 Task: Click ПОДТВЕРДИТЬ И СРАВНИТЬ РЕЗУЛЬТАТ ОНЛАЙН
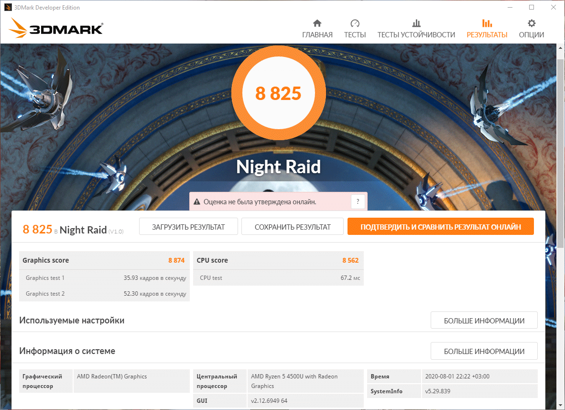(x=441, y=227)
